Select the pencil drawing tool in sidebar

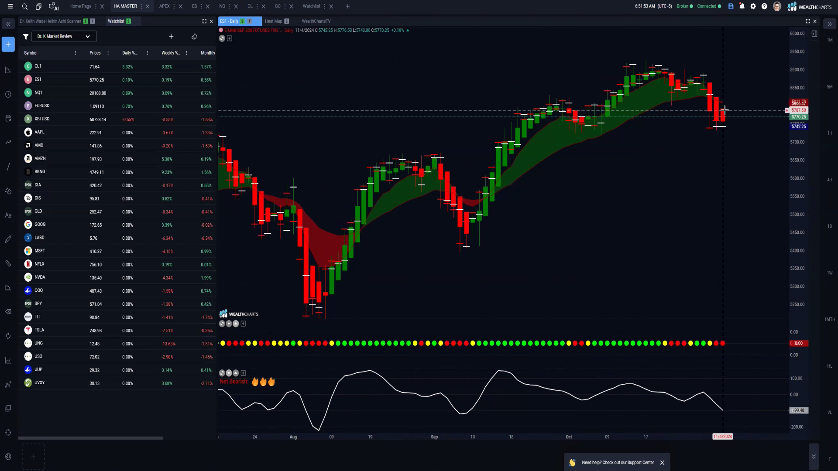(8, 239)
